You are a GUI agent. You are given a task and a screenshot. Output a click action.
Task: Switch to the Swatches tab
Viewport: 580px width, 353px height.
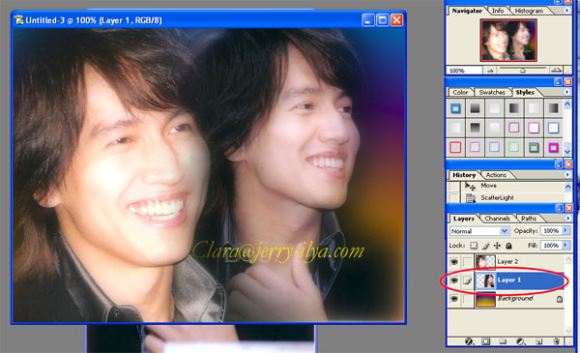pos(492,92)
